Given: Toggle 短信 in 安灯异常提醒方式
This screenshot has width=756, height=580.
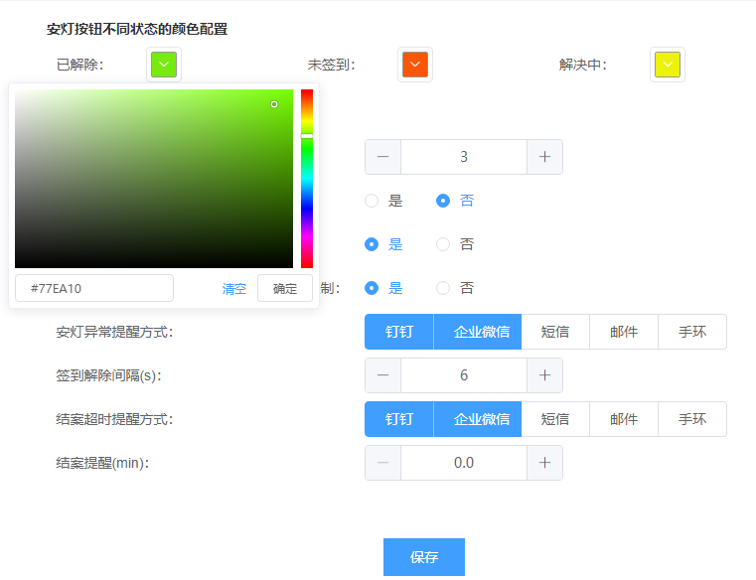Looking at the screenshot, I should [555, 332].
